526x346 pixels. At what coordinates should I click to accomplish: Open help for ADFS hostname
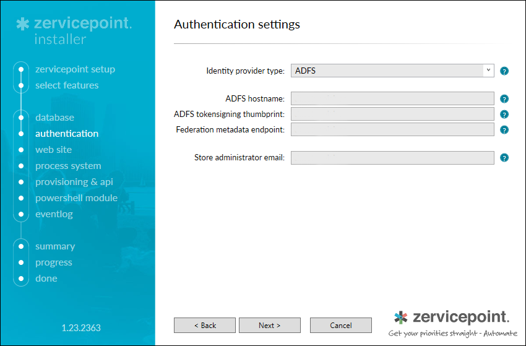pos(504,98)
